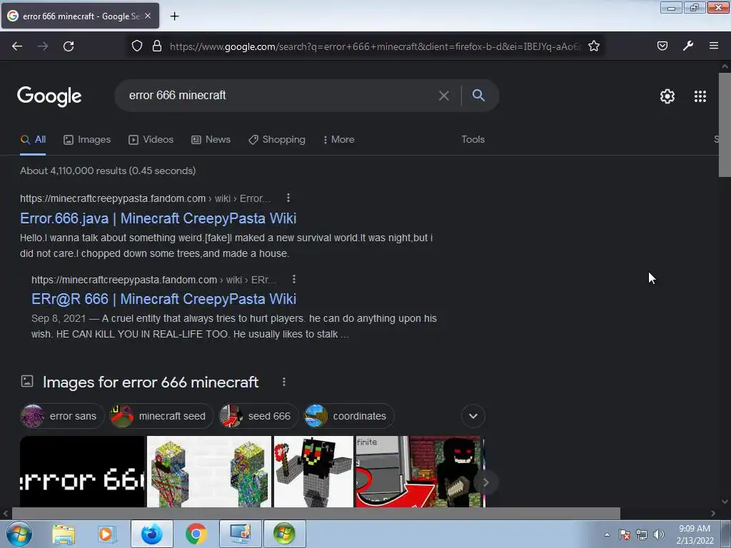Open Action Center flag tray icon
This screenshot has width=731, height=548.
pyautogui.click(x=625, y=534)
